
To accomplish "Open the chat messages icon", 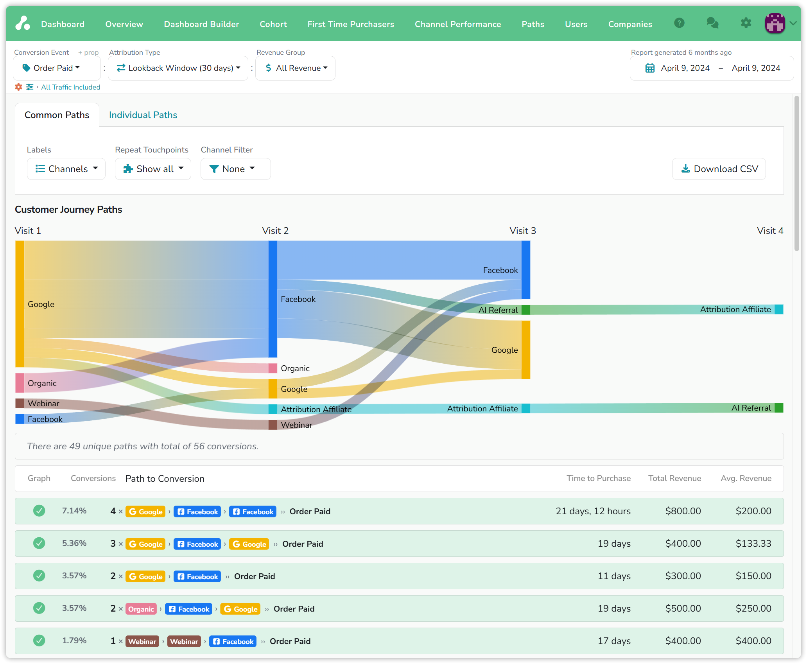I will 712,23.
